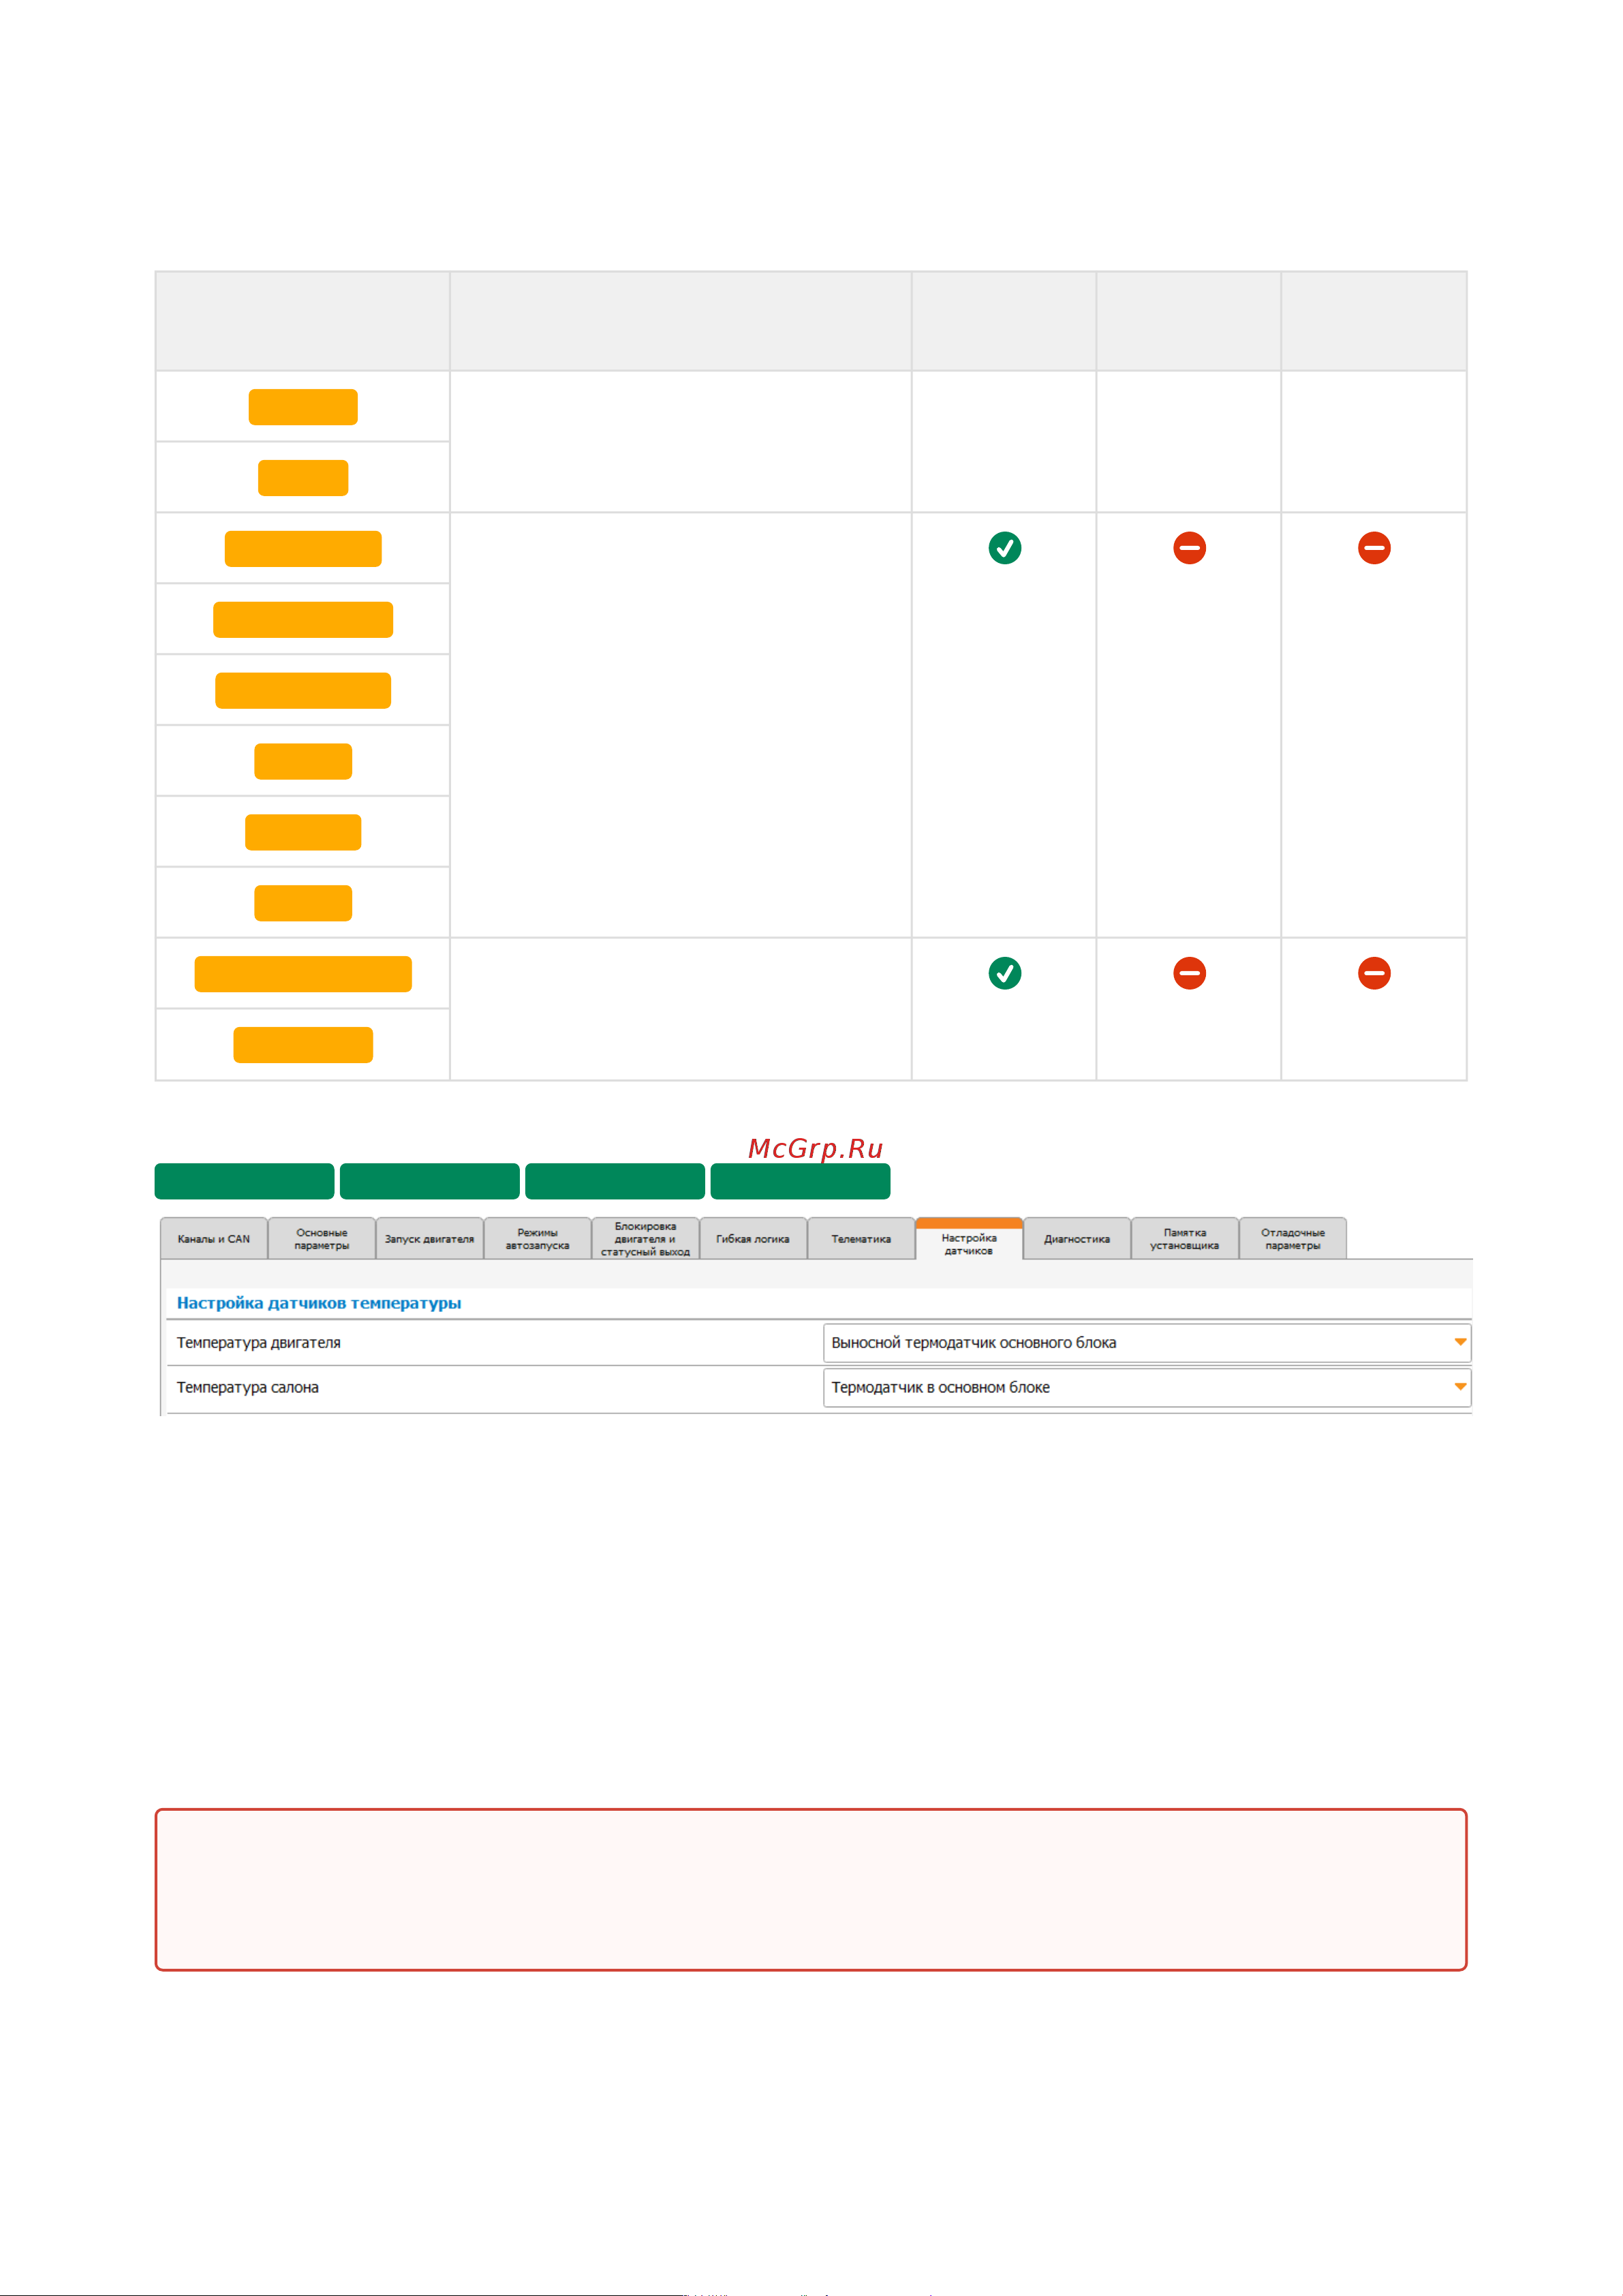Viewport: 1623px width, 2296px height.
Task: Switch to Основные параметры tab
Action: (x=322, y=1238)
